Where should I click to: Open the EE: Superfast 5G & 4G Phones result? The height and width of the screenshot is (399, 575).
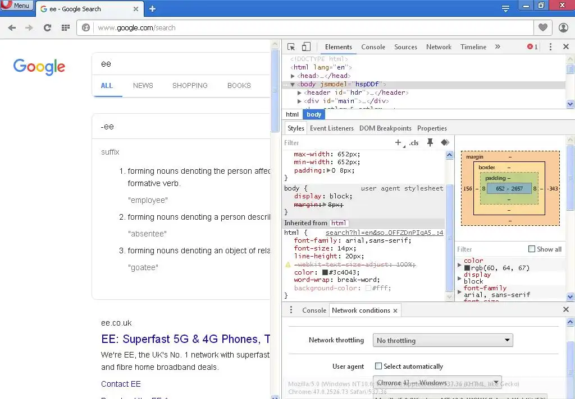point(185,339)
